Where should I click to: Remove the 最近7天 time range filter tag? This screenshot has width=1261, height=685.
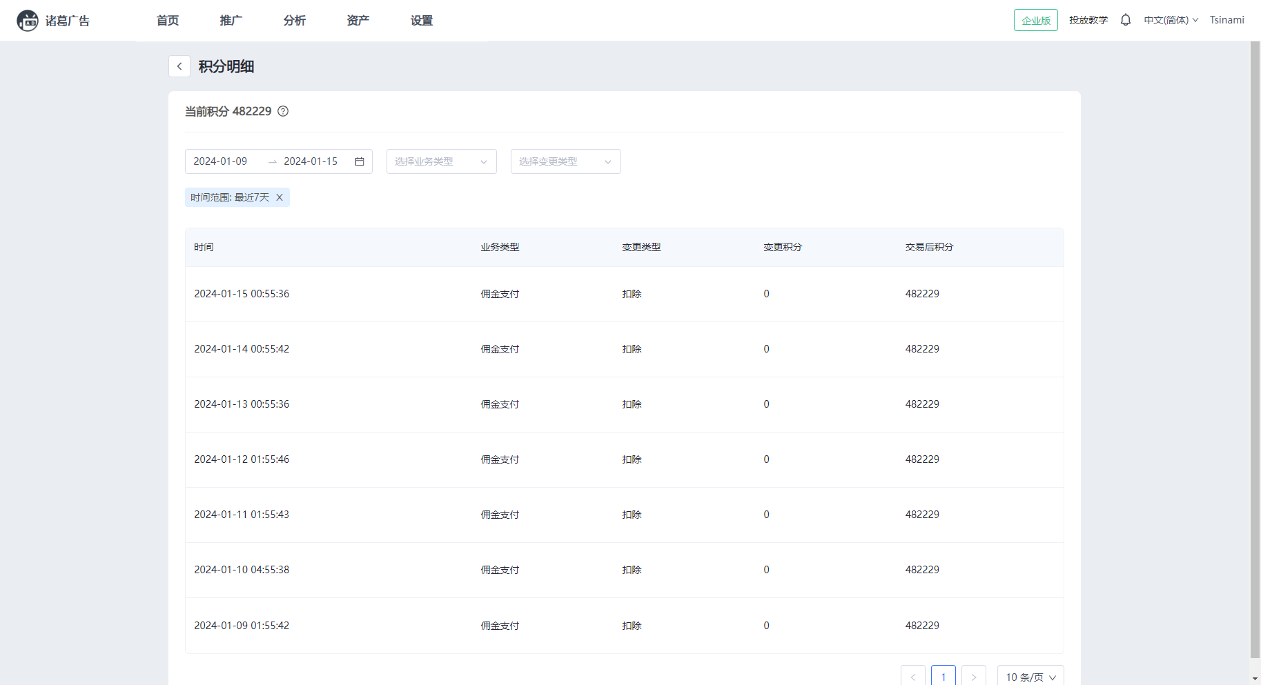pos(280,197)
